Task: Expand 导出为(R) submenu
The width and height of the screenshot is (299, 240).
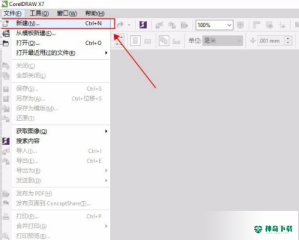Action: [56, 171]
